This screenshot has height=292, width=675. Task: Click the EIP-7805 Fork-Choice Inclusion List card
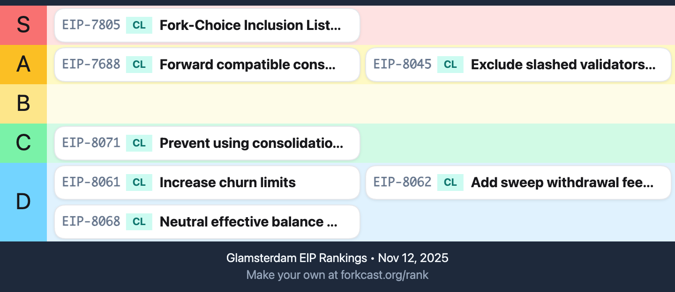point(207,25)
